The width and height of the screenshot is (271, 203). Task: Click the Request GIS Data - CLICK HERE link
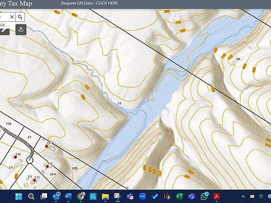point(89,3)
